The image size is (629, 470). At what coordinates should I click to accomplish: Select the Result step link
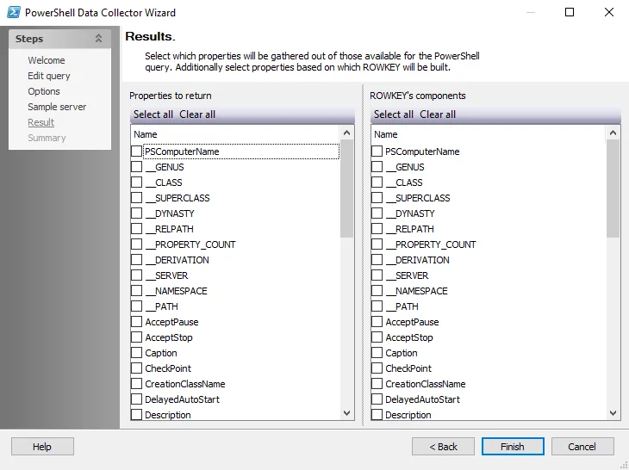40,122
